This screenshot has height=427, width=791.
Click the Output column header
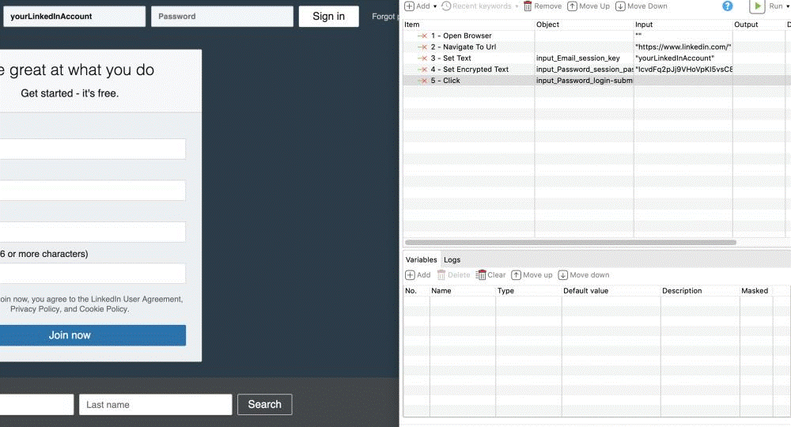(746, 25)
